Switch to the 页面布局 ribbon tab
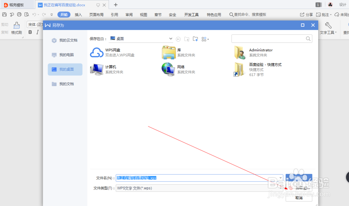This screenshot has height=206, width=349. tap(96, 15)
